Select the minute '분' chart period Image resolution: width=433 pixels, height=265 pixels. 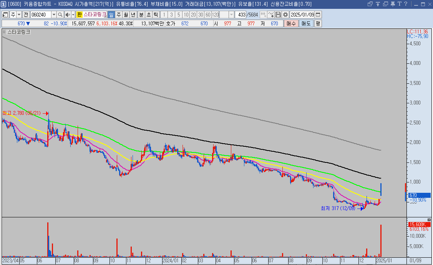[x=141, y=15]
